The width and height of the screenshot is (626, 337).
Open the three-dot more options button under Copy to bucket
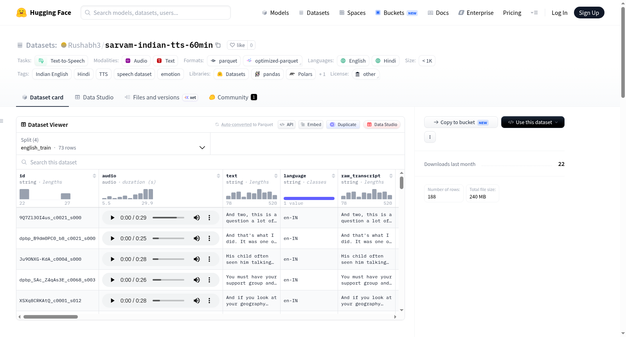click(430, 137)
